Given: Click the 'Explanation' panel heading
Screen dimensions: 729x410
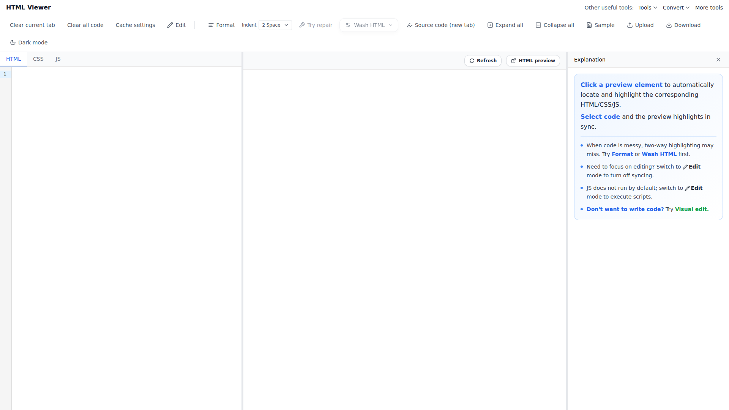Looking at the screenshot, I should click(590, 60).
